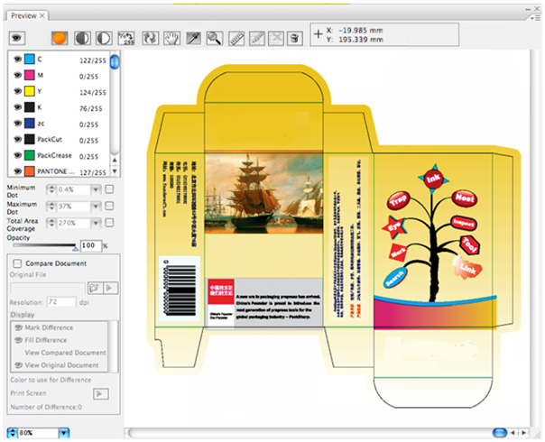The height and width of the screenshot is (442, 545).
Task: Activate the magnifier zoom tool
Action: tap(215, 37)
